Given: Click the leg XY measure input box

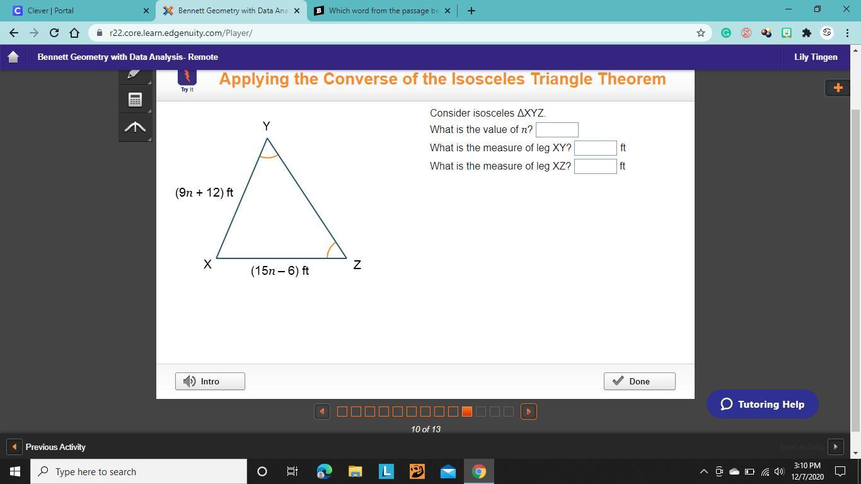Looking at the screenshot, I should click(x=596, y=148).
